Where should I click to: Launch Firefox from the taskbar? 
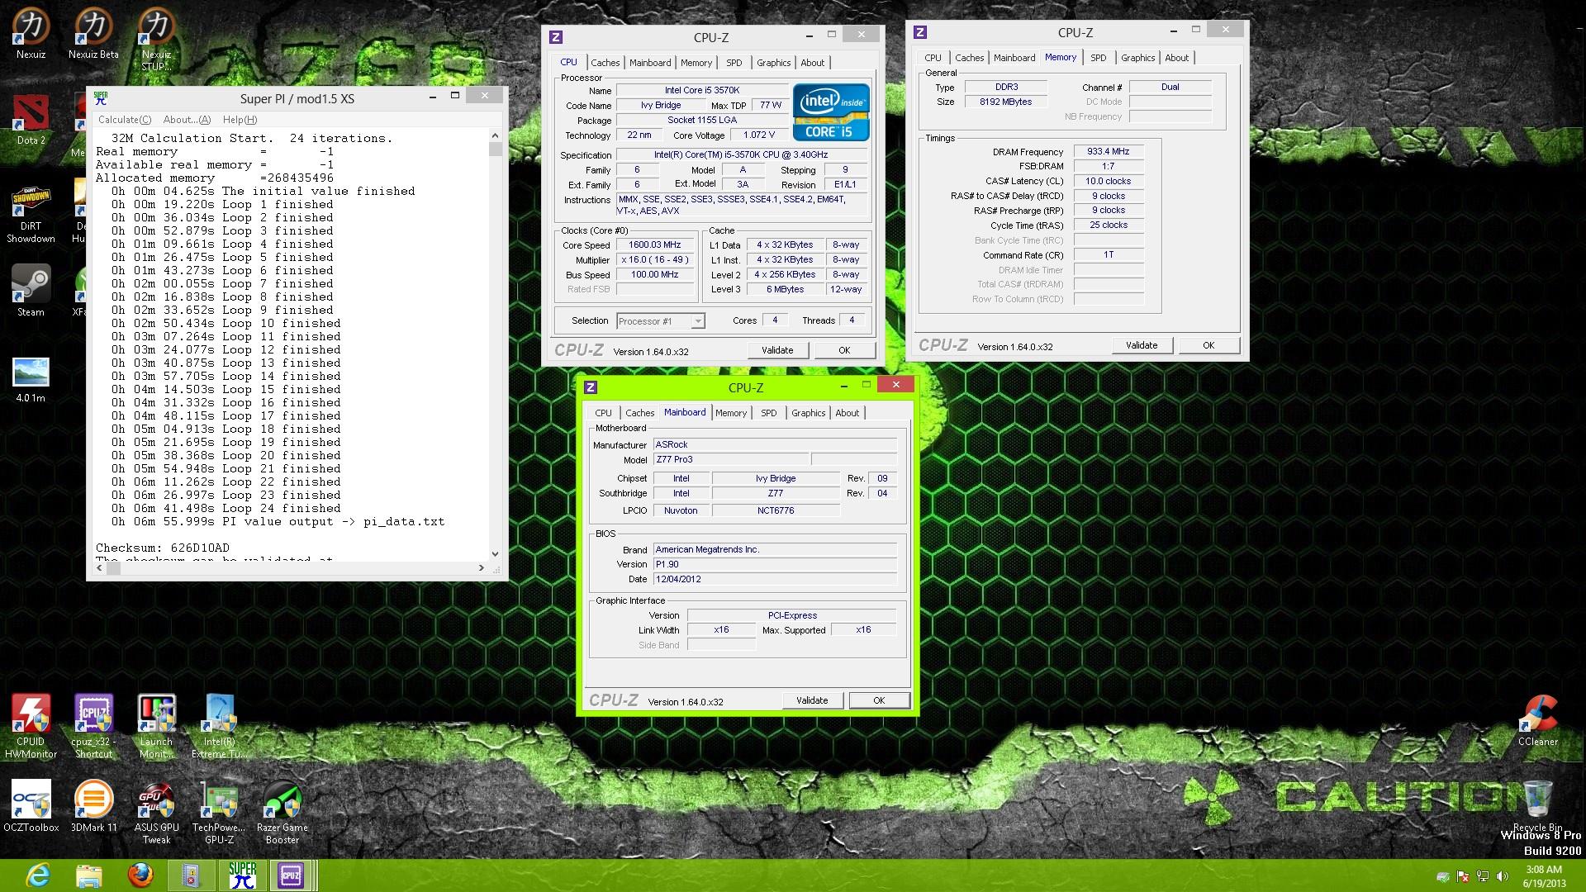[x=140, y=875]
